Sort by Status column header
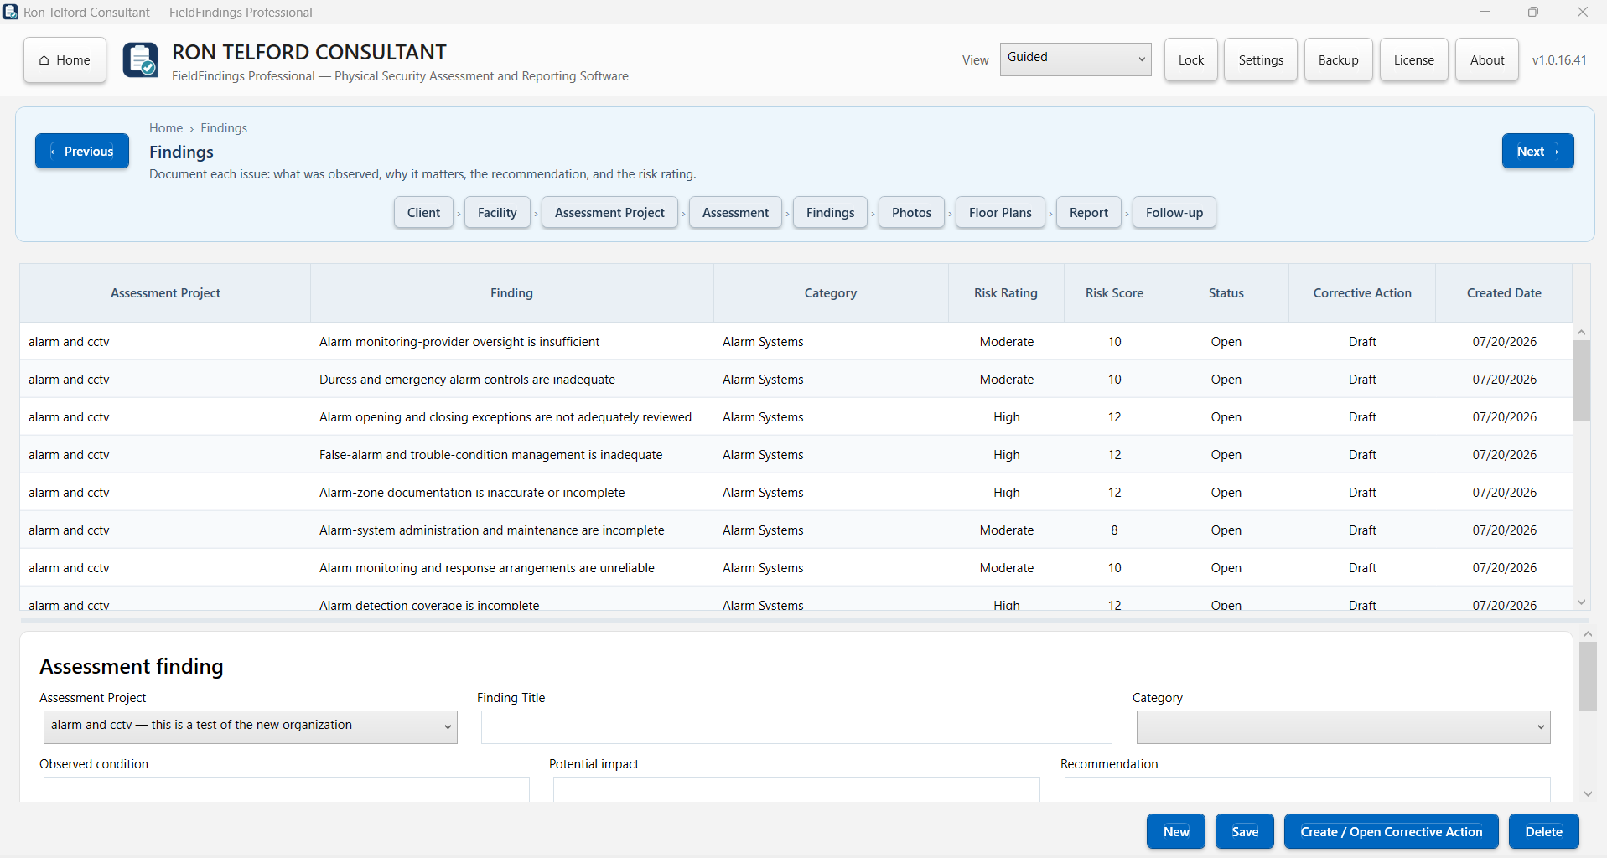The width and height of the screenshot is (1607, 858). 1226,293
